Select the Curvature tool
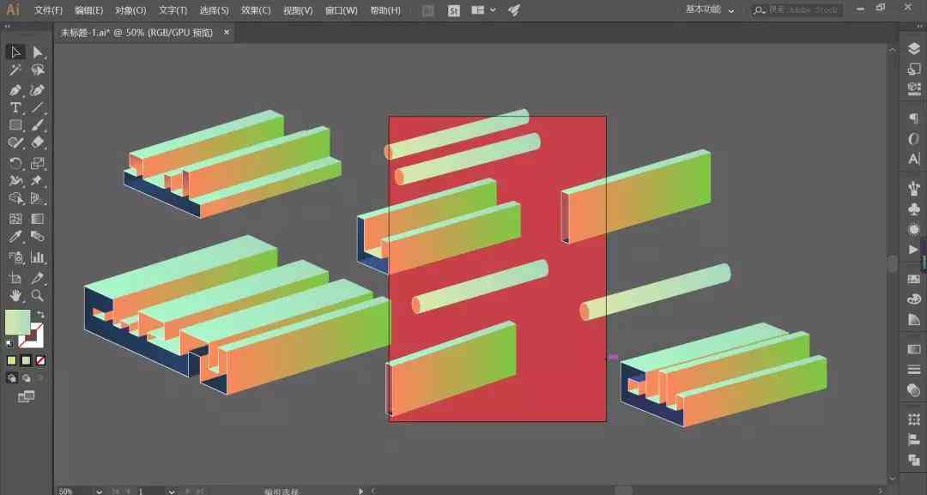 click(37, 90)
